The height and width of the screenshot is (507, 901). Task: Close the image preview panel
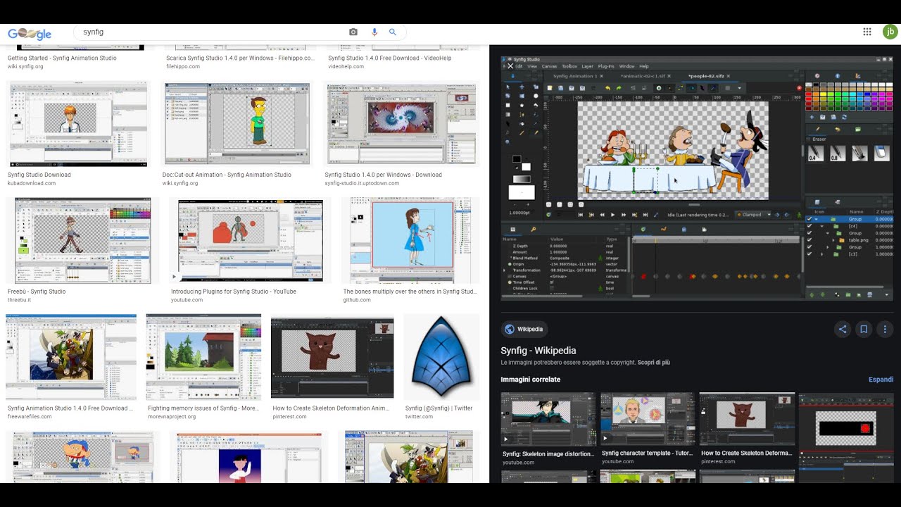[511, 66]
